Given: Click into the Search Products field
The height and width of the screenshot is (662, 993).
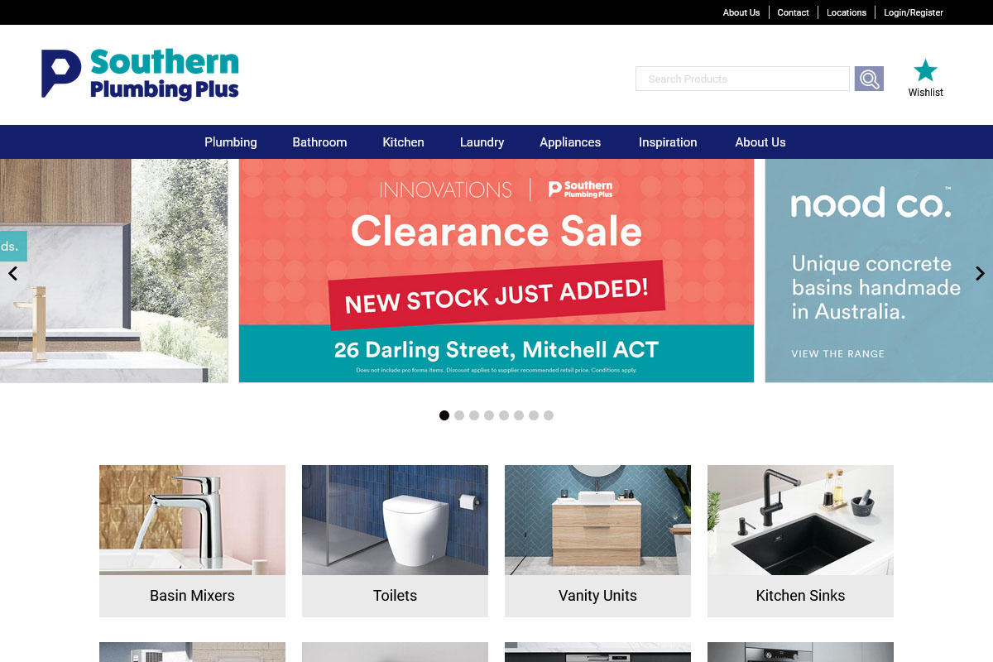Looking at the screenshot, I should (742, 79).
